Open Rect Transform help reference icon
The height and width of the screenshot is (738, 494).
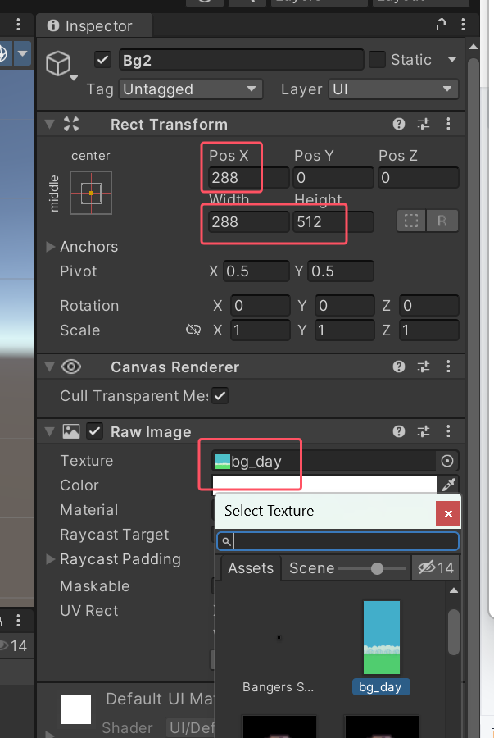coord(399,125)
